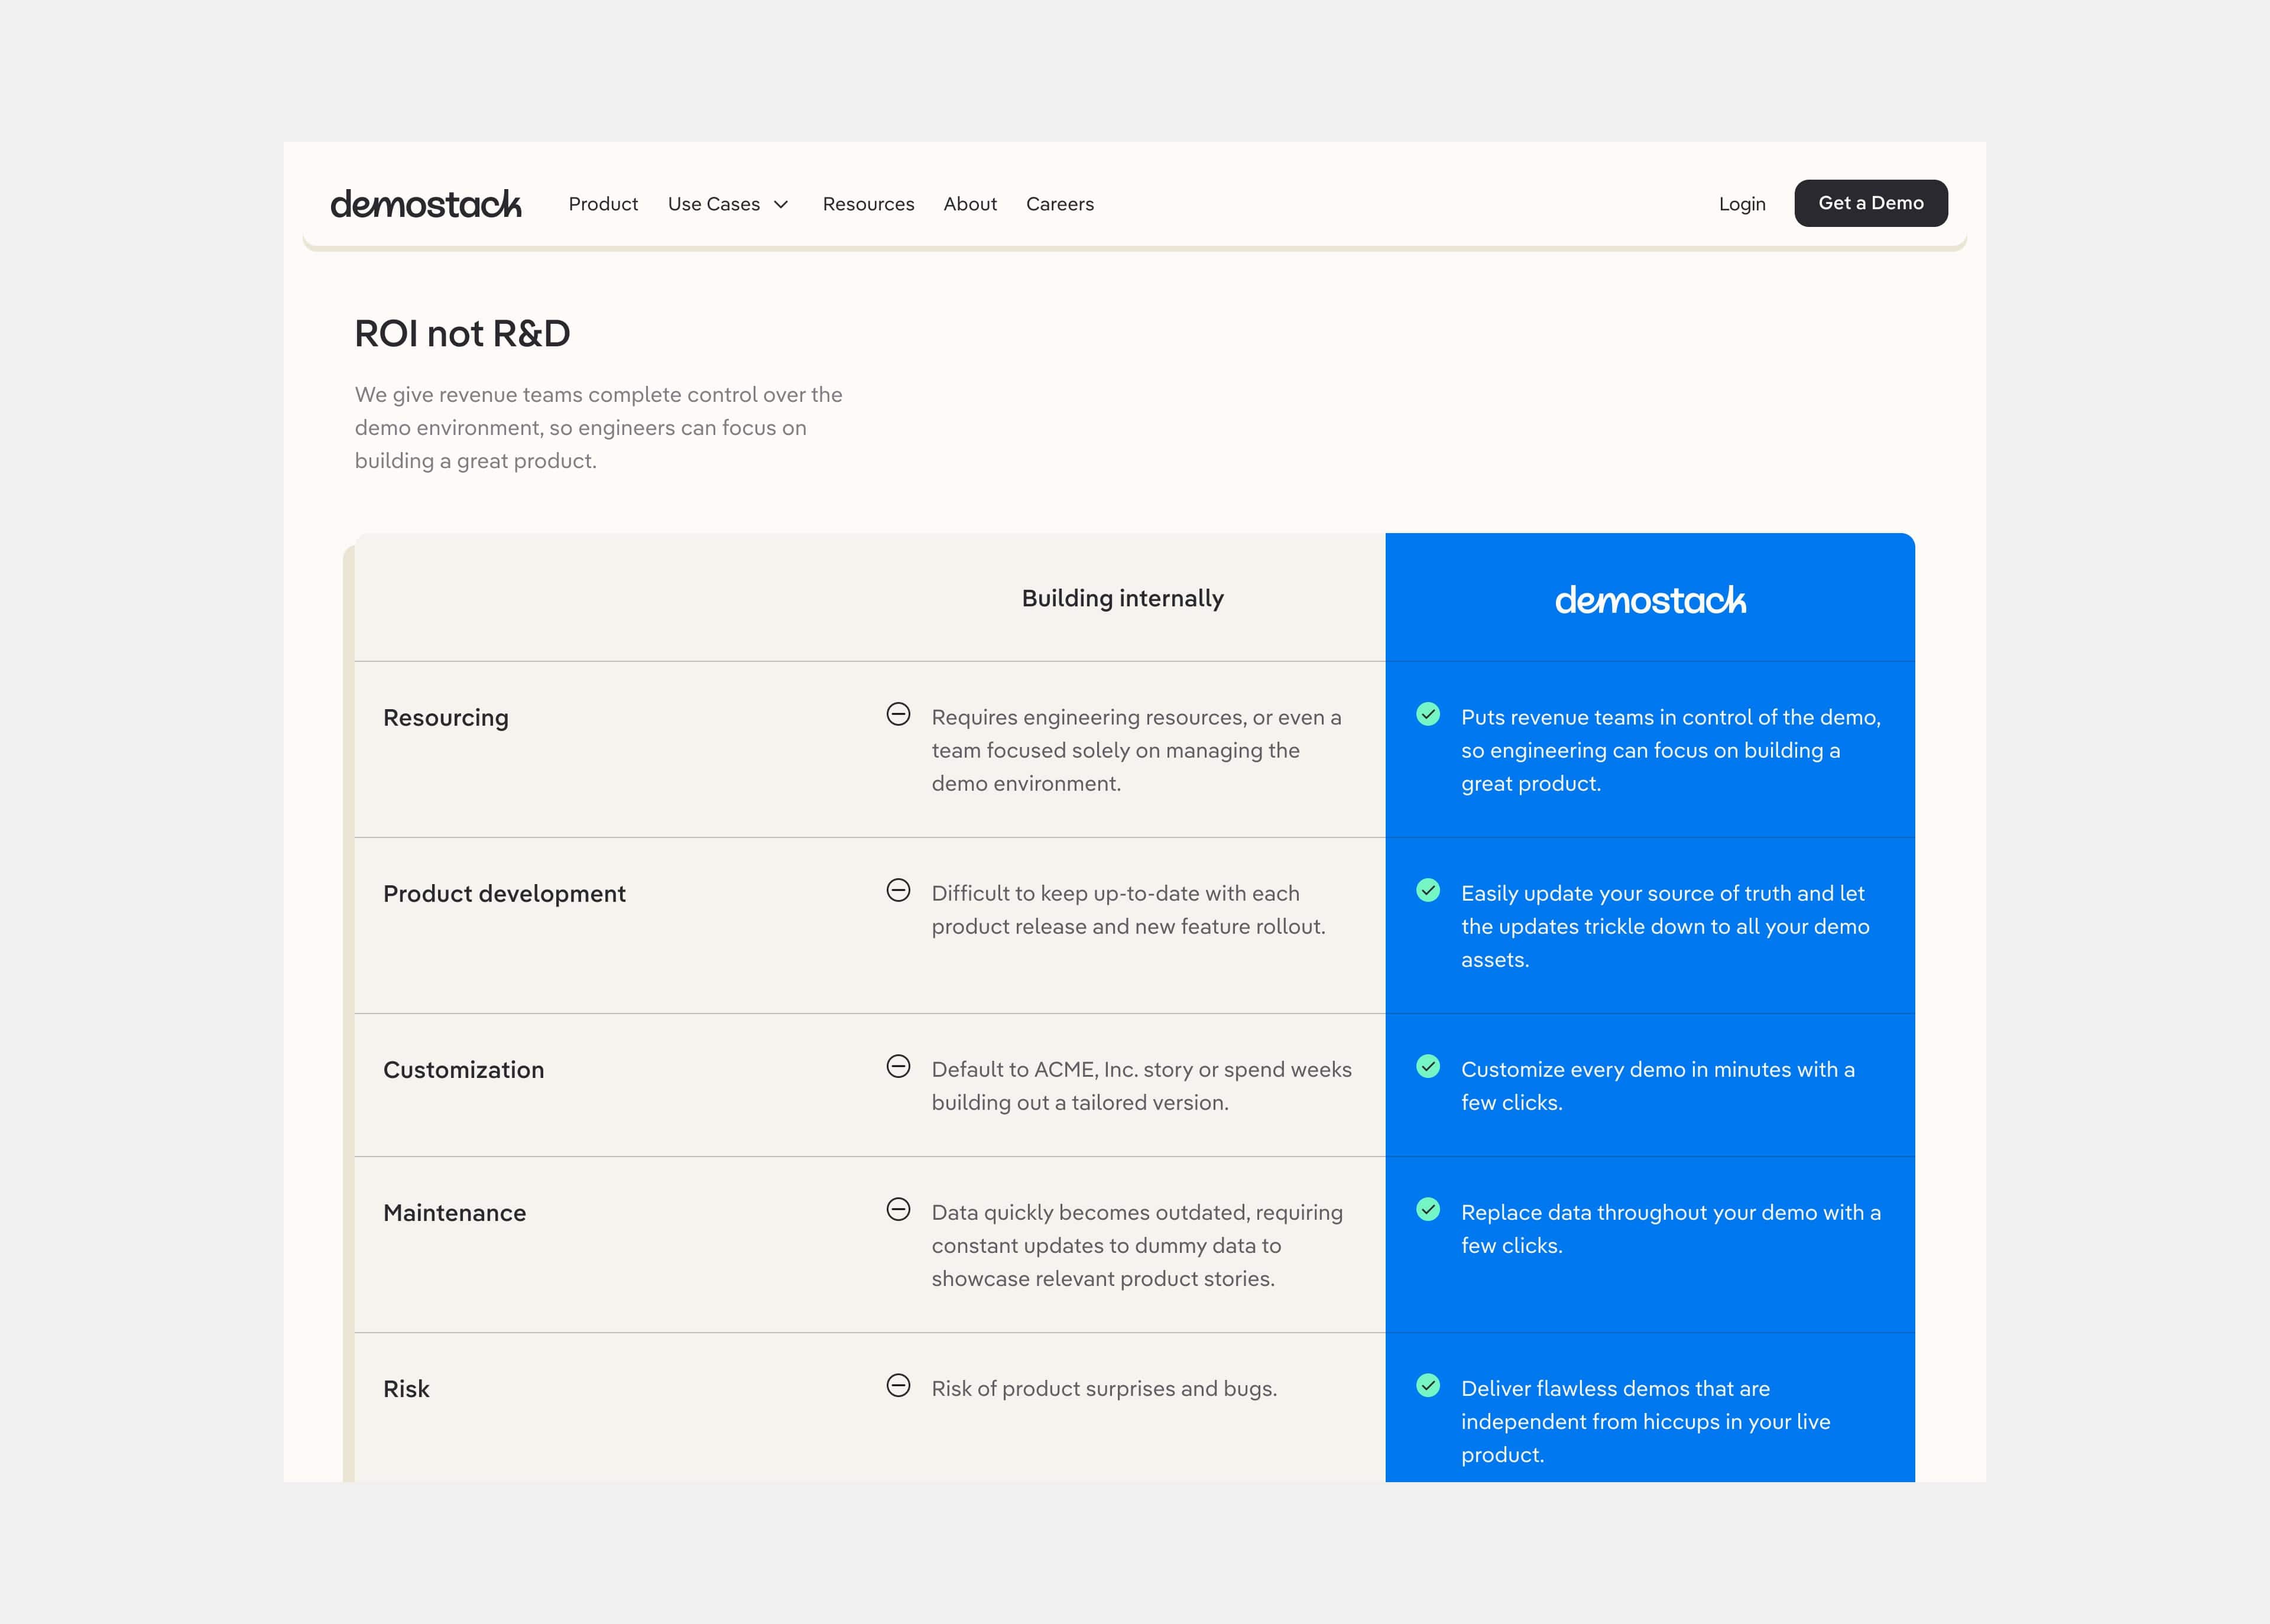Click green checkmark beside 'Replace data throughout'
2270x1624 pixels.
[1428, 1209]
